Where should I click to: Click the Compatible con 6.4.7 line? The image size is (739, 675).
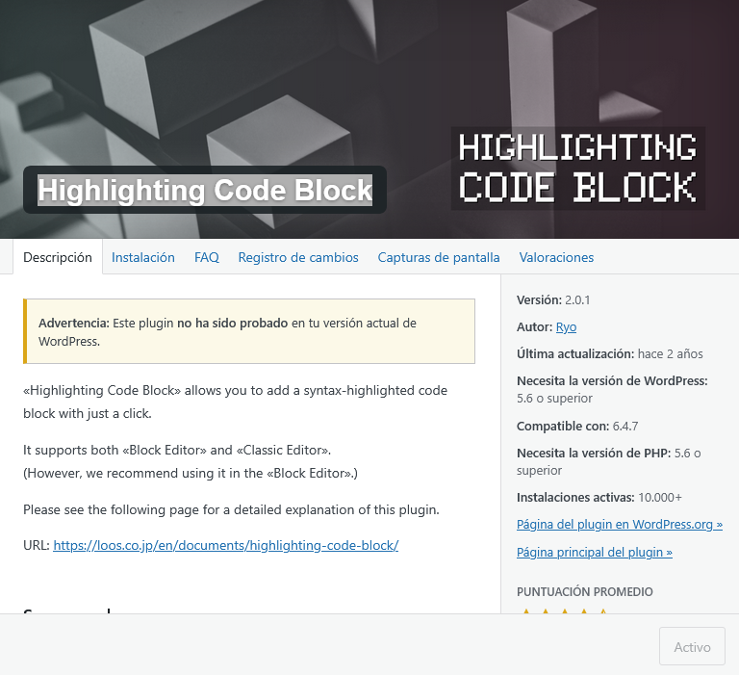pyautogui.click(x=577, y=426)
